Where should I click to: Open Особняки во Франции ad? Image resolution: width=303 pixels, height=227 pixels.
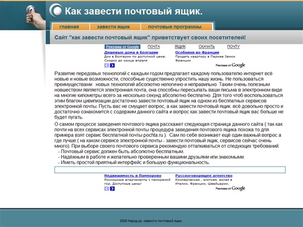point(197,53)
